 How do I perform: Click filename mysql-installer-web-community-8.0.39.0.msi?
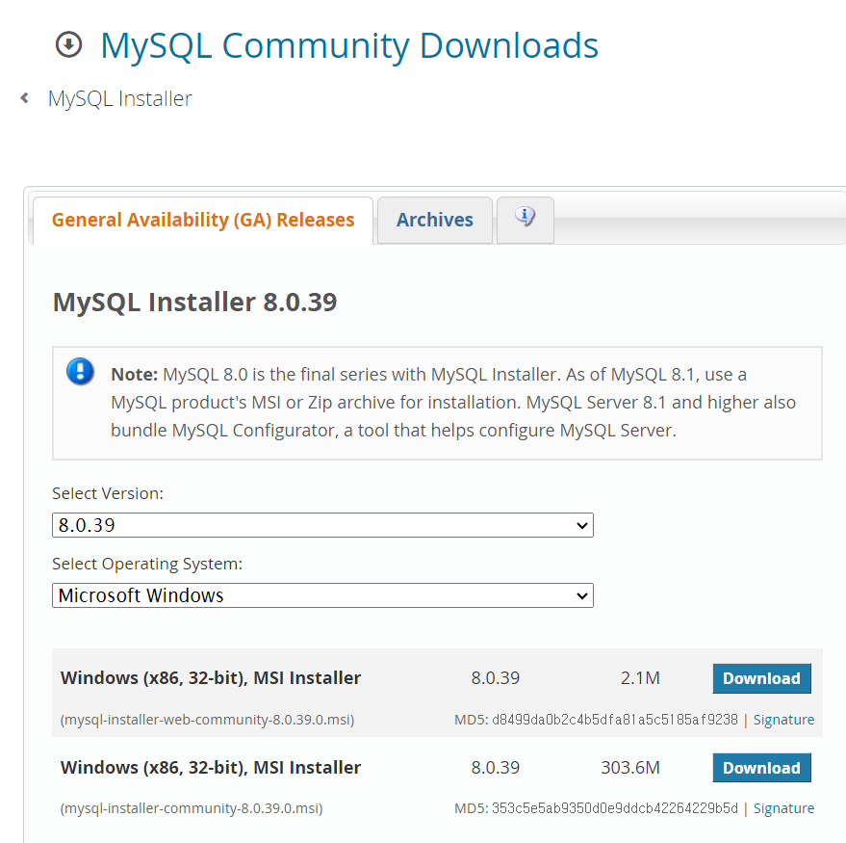[x=207, y=720]
